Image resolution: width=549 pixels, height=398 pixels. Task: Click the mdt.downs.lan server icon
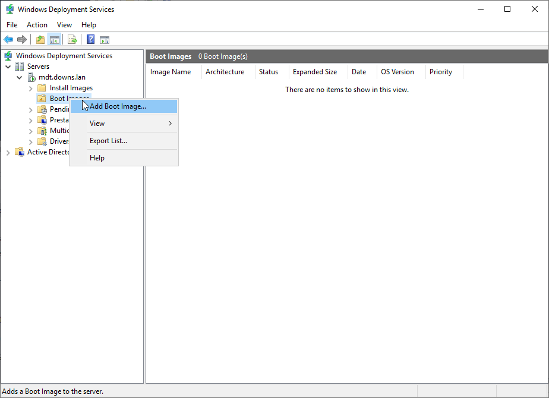pyautogui.click(x=31, y=77)
